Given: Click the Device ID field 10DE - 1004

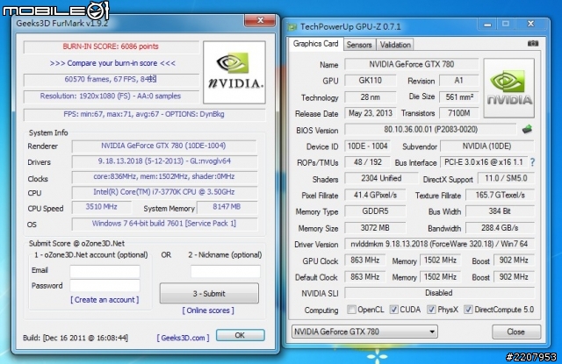Looking at the screenshot, I should 367,146.
